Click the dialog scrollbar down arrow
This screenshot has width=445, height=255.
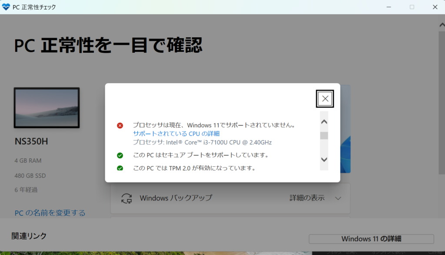tap(324, 159)
